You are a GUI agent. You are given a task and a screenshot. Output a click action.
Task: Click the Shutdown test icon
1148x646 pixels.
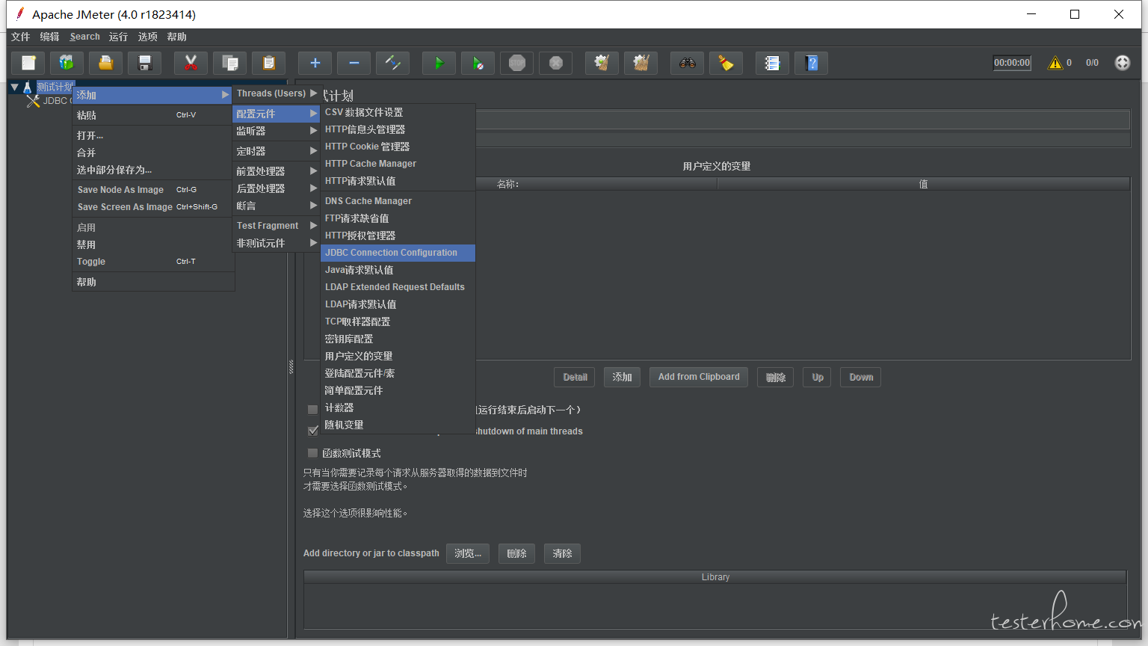[x=556, y=63]
